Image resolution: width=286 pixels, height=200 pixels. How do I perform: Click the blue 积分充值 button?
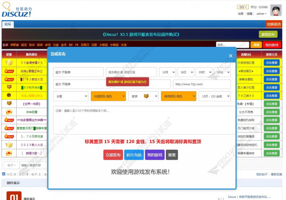[134, 155]
